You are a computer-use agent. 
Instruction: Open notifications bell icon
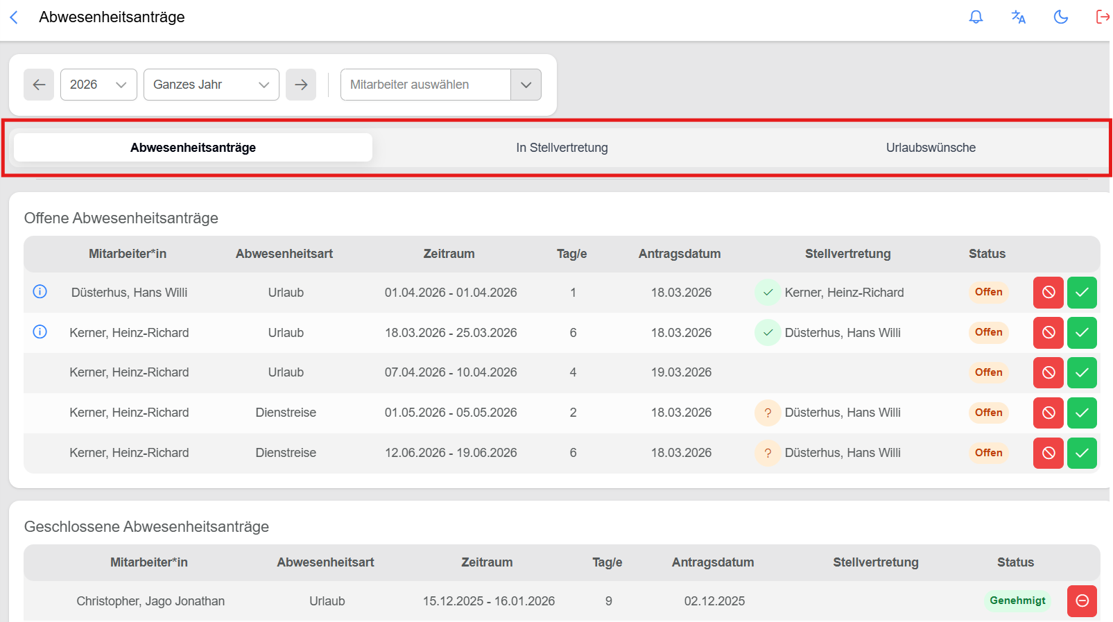pyautogui.click(x=976, y=17)
